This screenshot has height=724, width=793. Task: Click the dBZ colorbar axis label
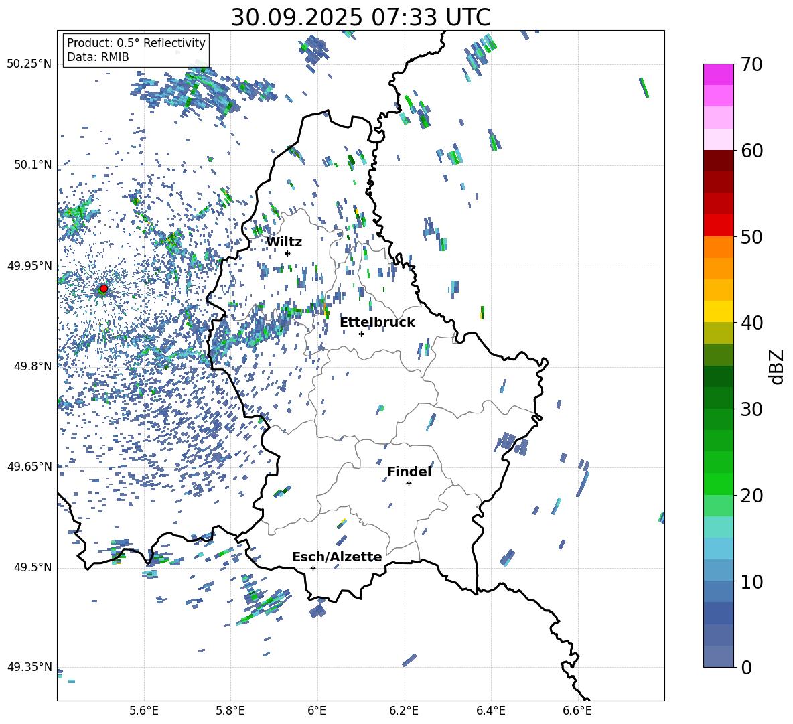777,366
